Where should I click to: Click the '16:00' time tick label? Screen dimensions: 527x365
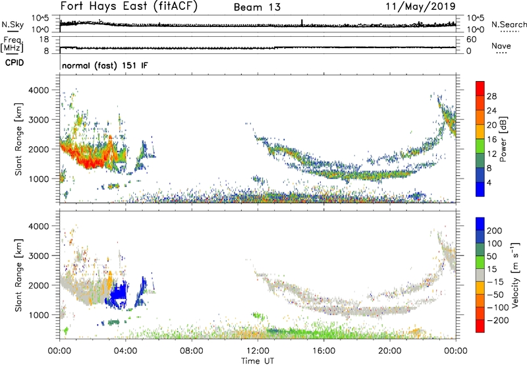click(323, 351)
